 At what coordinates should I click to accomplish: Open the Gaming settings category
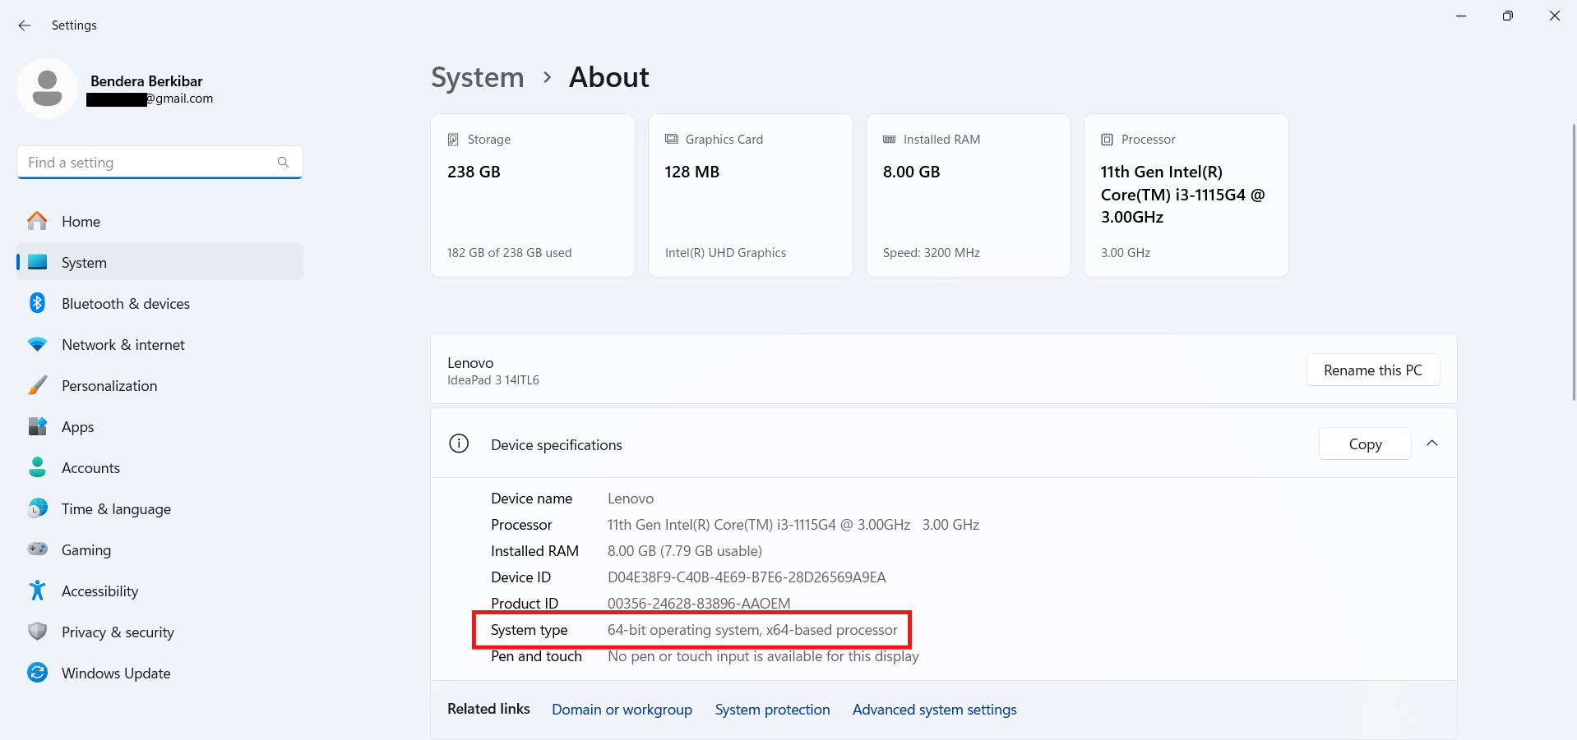coord(86,550)
